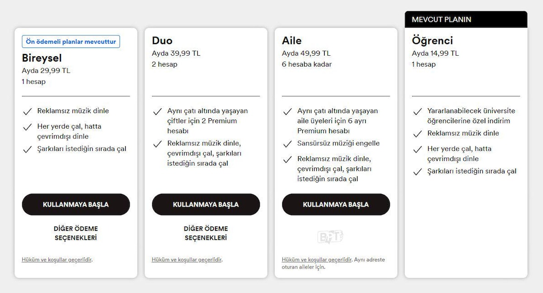This screenshot has width=543, height=293.
Task: Choose Aile plan's KULLANMAYA BAŞLA button
Action: tap(336, 204)
